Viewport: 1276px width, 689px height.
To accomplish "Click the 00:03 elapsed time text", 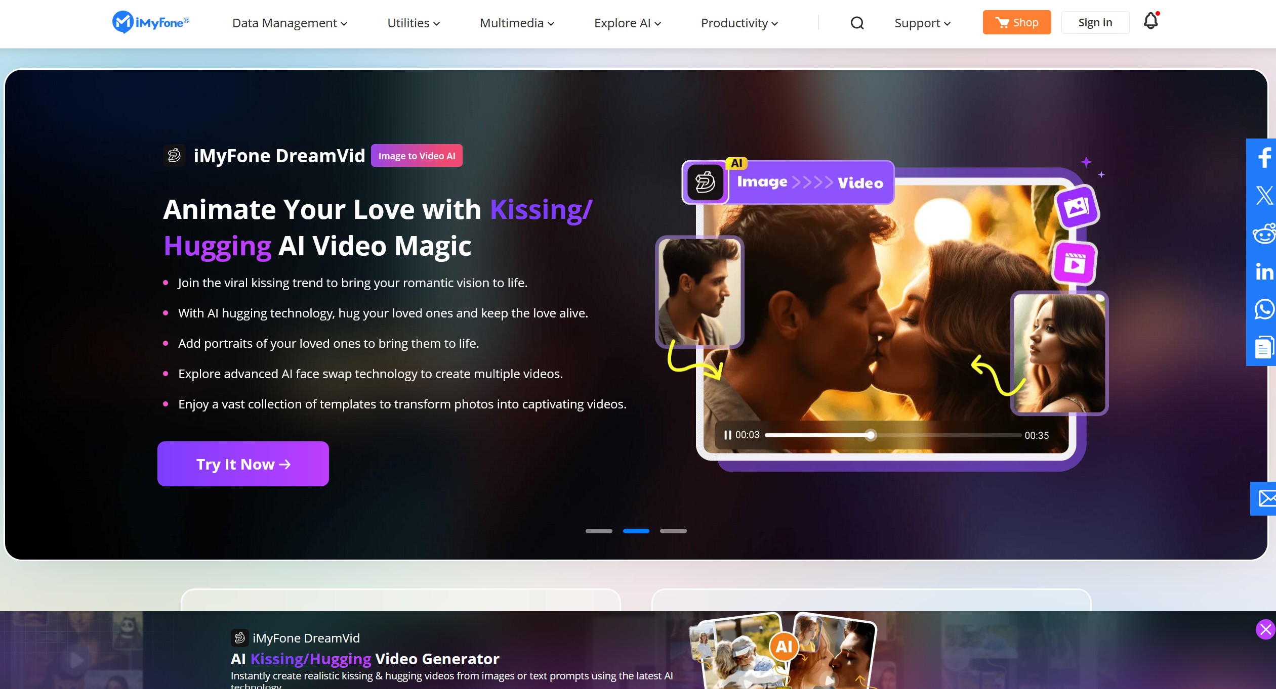I will 747,435.
